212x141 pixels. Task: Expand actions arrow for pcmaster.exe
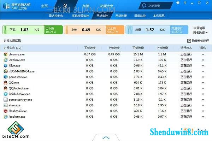click(203, 77)
